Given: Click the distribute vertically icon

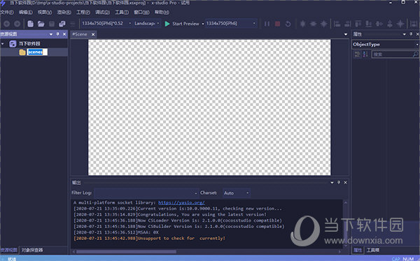Looking at the screenshot, I should pos(390,24).
